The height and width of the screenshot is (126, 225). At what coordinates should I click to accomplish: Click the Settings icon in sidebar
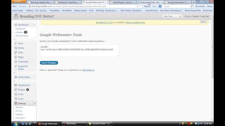click(x=16, y=103)
